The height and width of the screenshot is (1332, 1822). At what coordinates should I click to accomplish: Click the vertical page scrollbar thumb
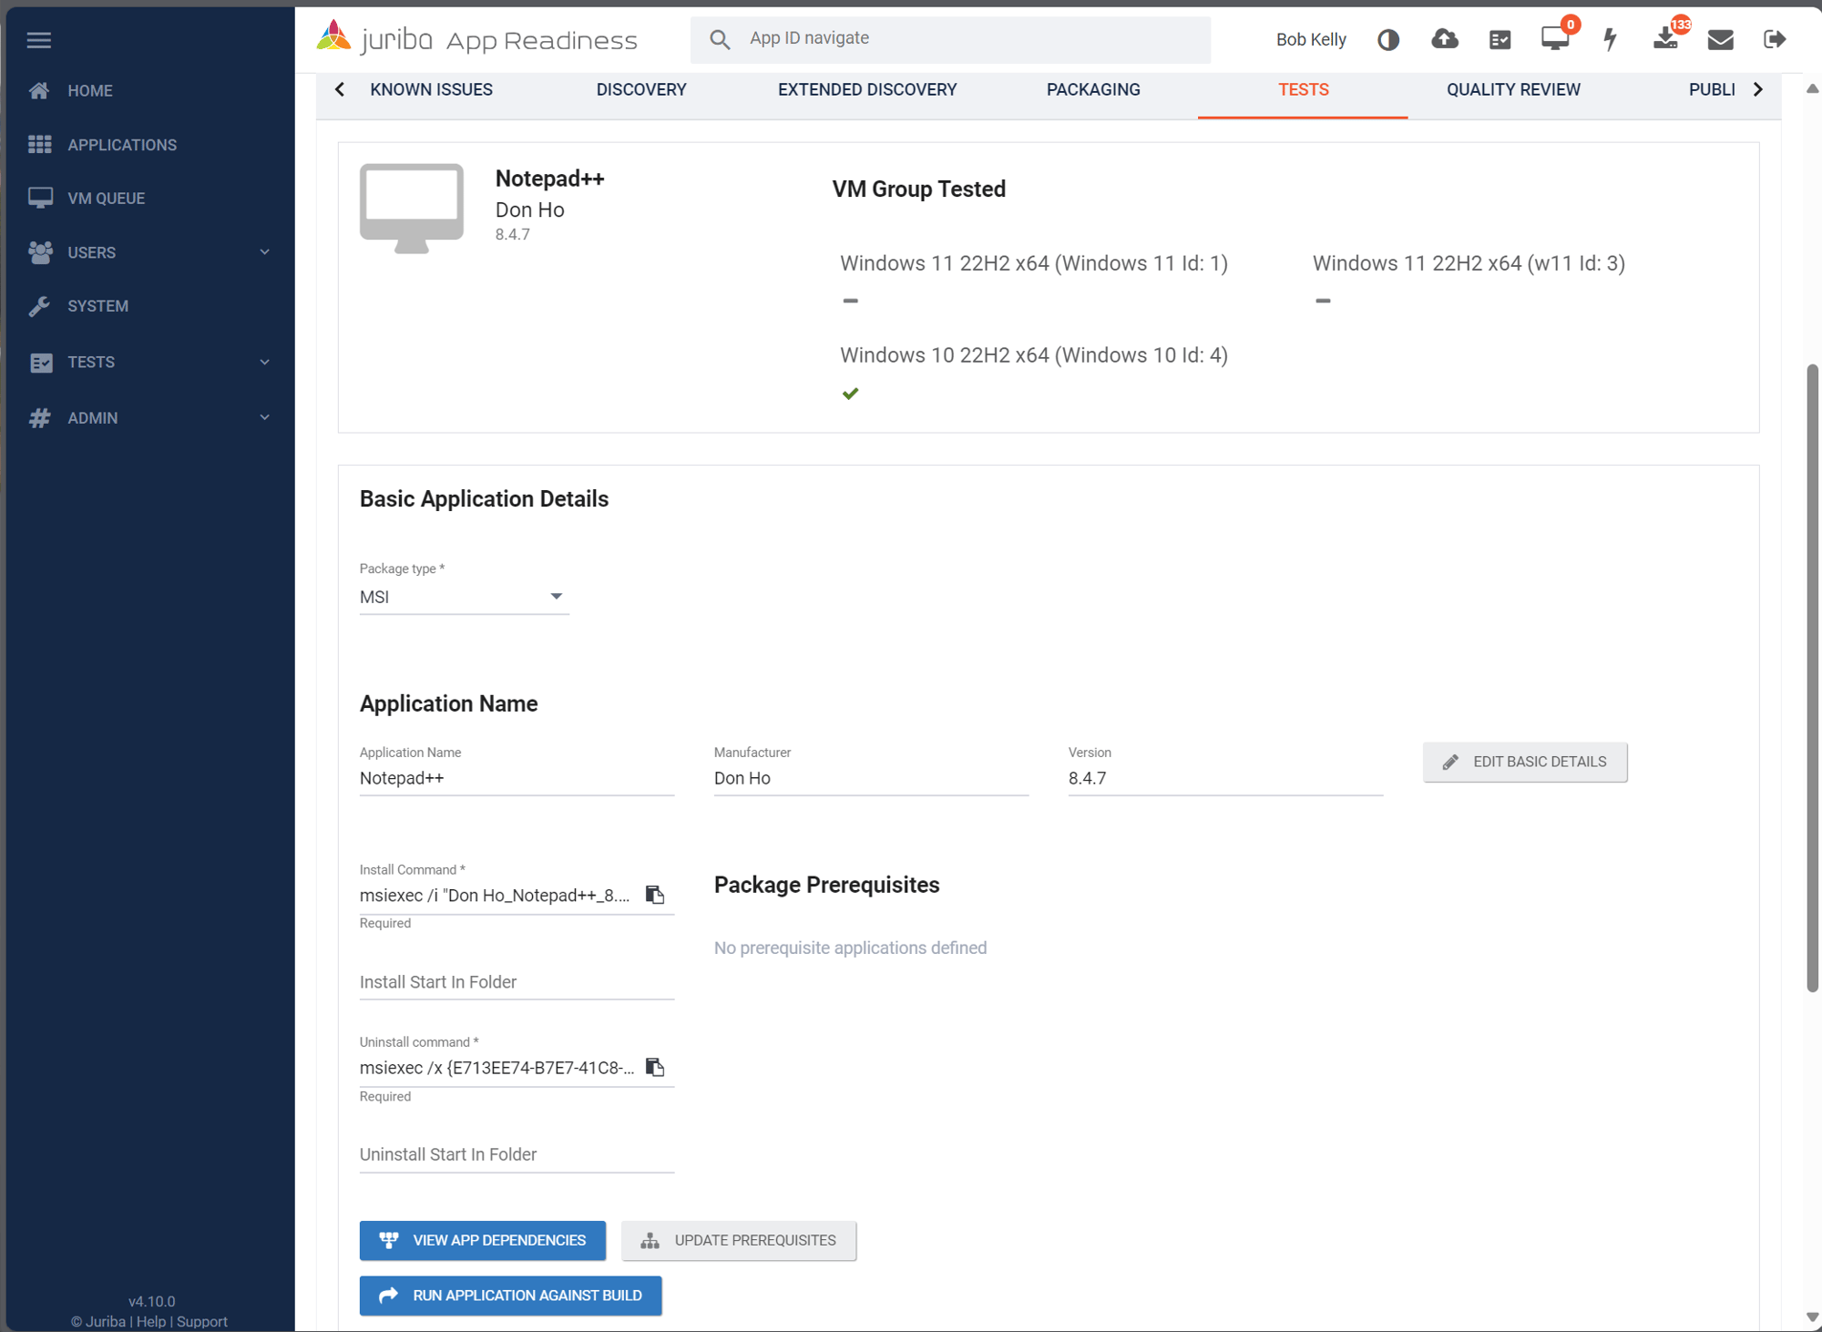pyautogui.click(x=1813, y=678)
